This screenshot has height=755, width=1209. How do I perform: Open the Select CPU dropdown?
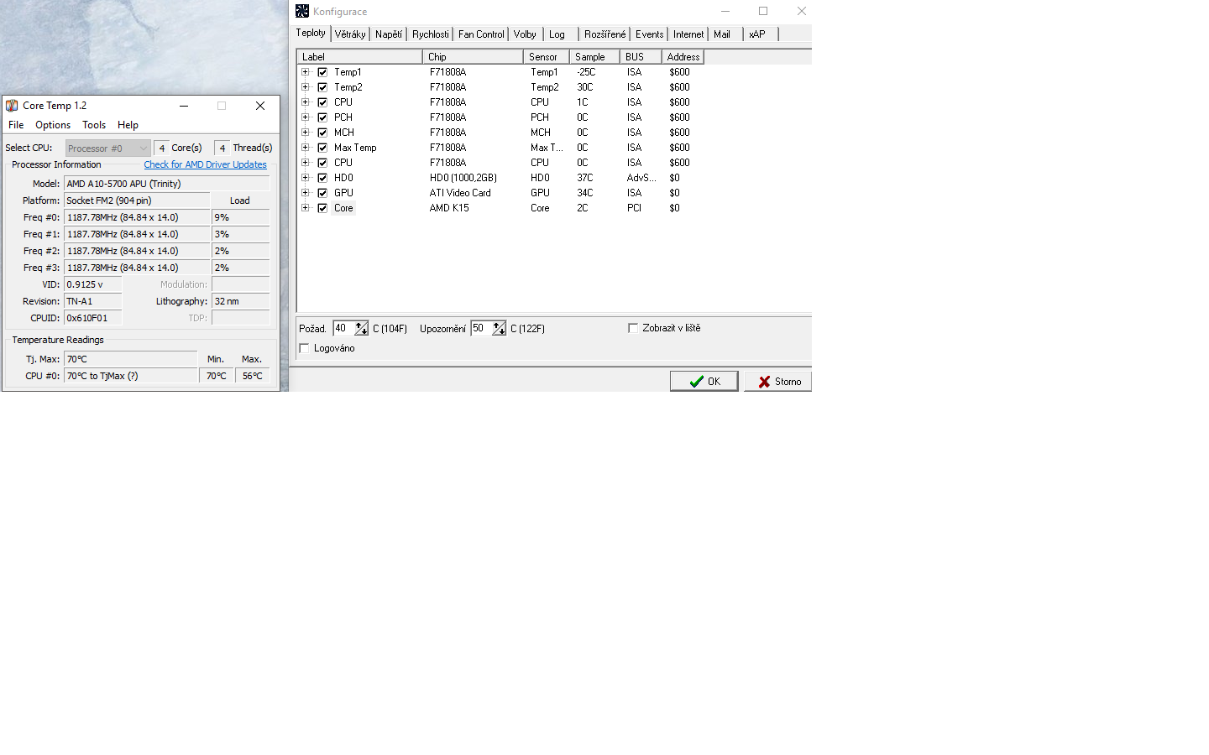108,148
